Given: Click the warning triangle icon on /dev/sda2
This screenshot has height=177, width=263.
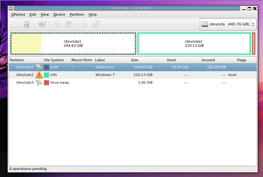Looking at the screenshot, I should pyautogui.click(x=39, y=75).
